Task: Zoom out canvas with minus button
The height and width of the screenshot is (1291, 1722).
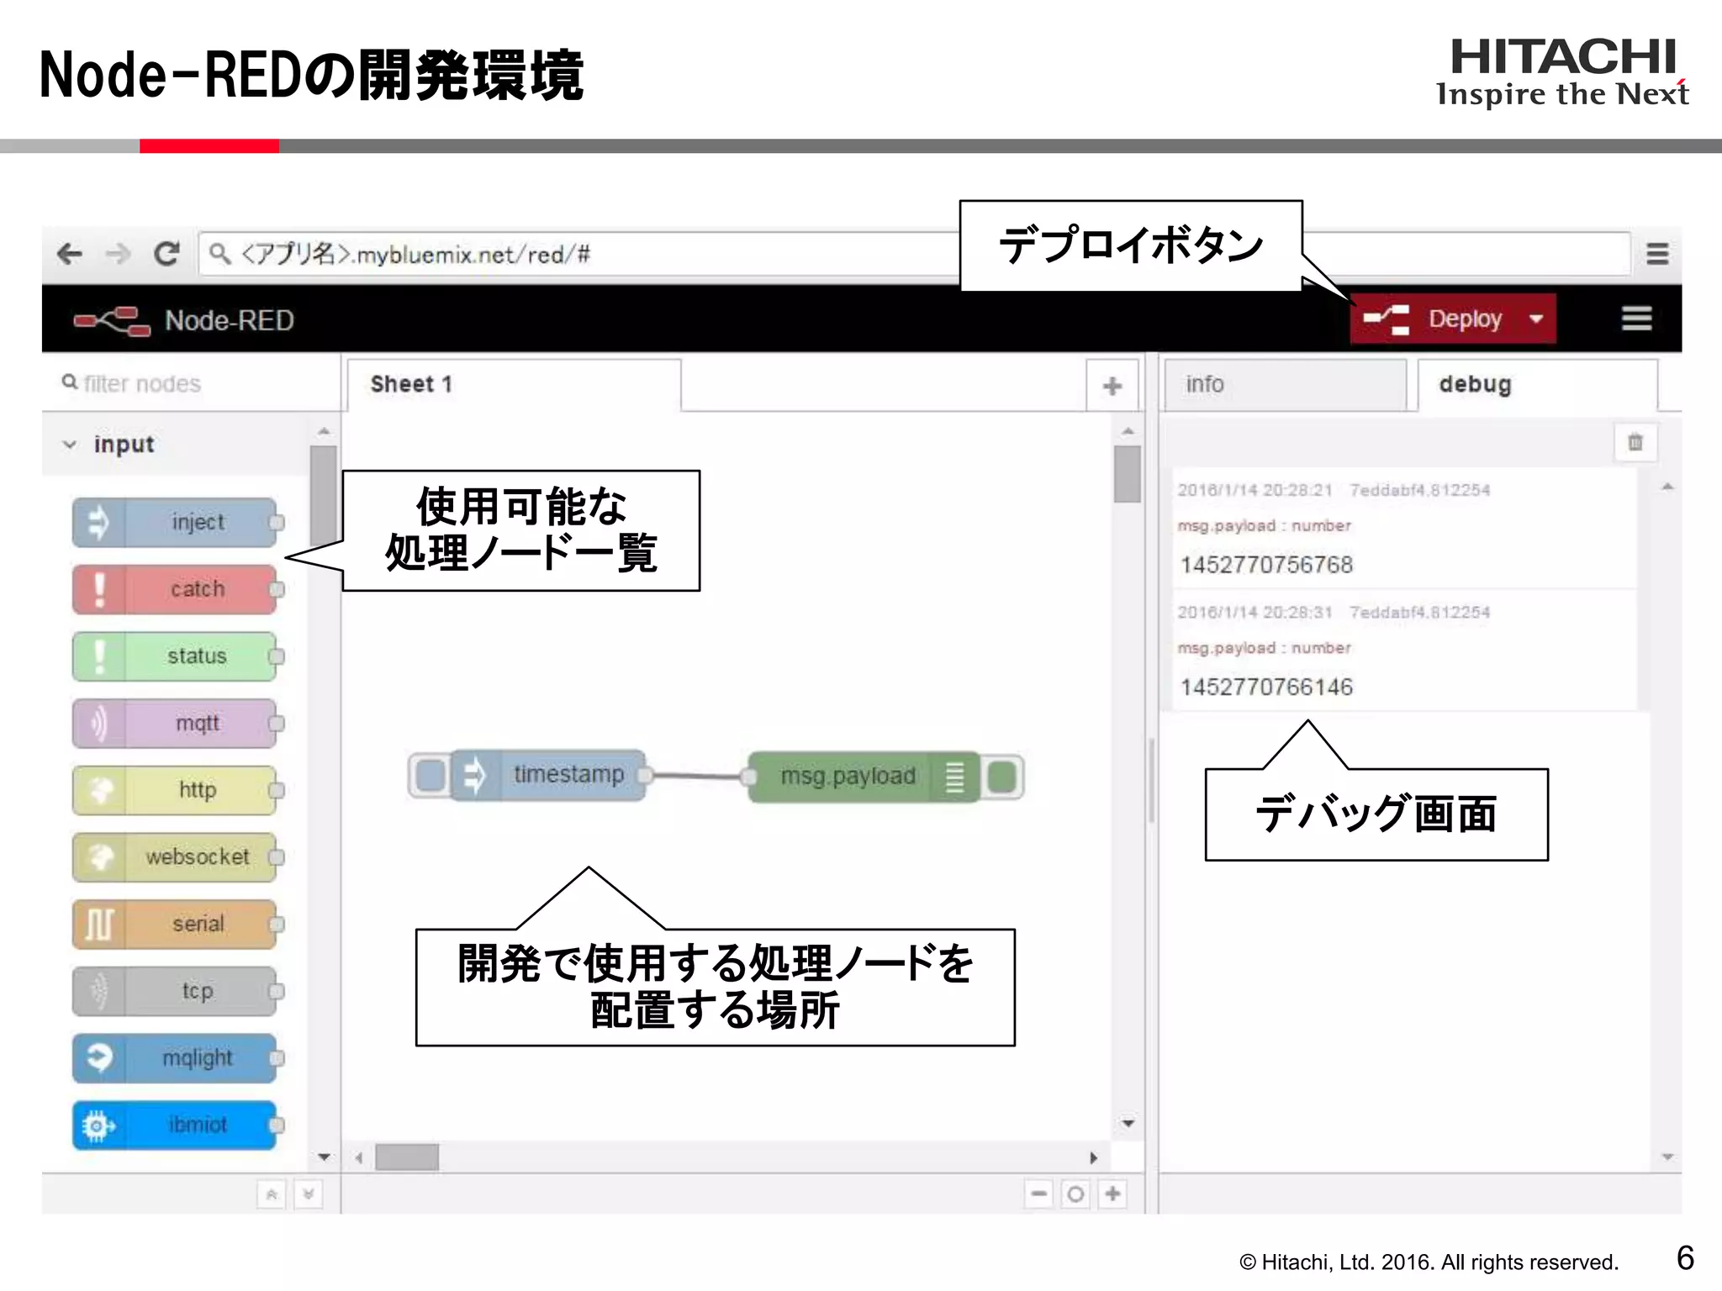Action: click(1039, 1194)
